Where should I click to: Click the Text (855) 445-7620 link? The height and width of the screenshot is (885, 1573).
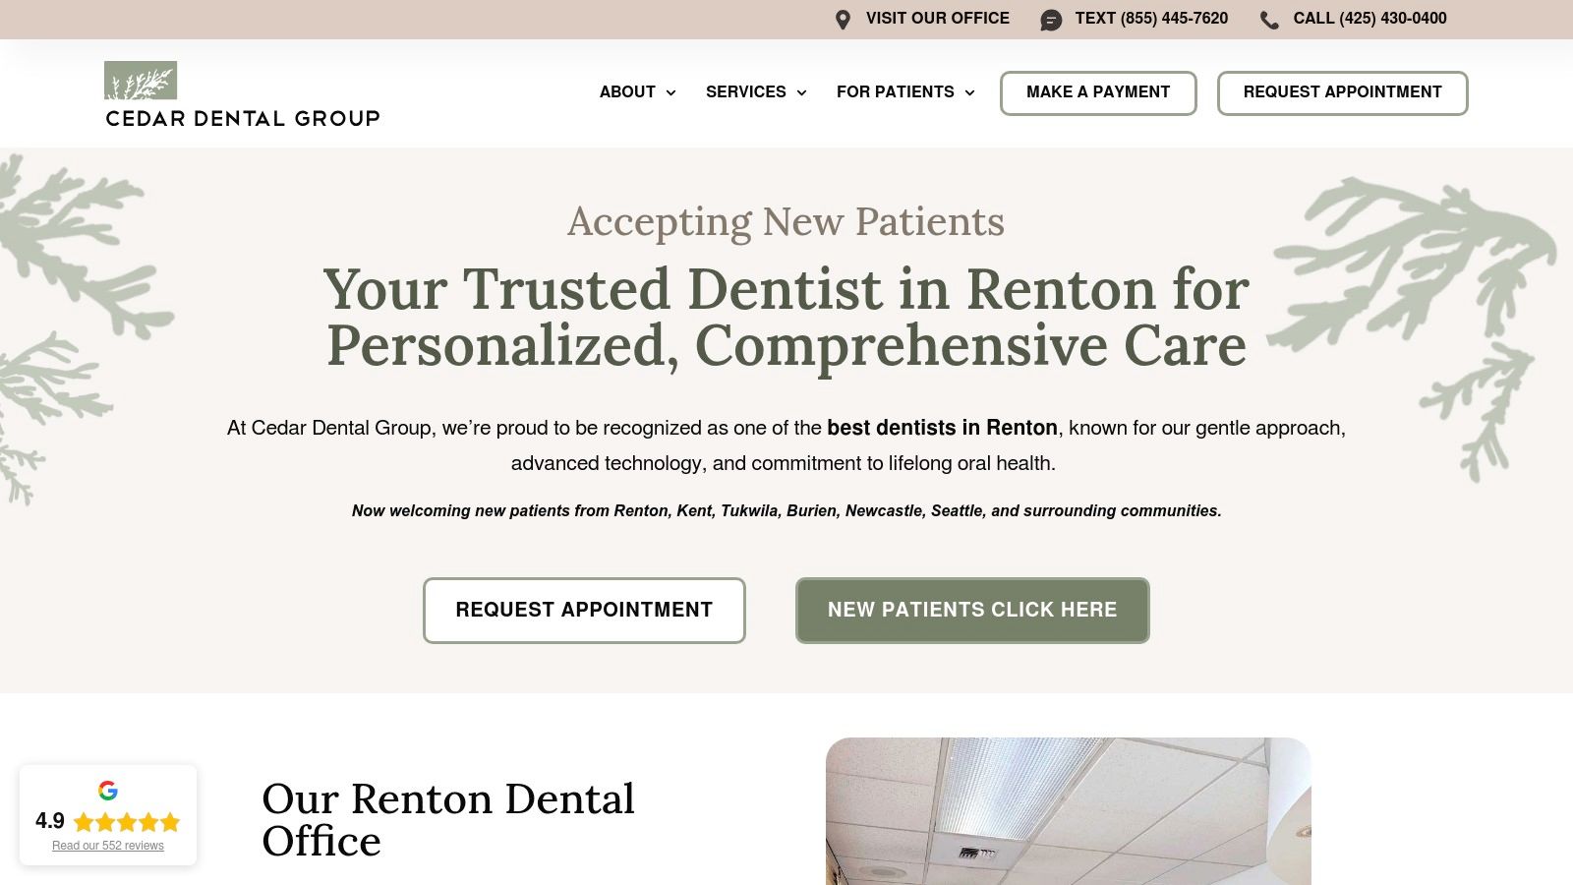pos(1151,19)
